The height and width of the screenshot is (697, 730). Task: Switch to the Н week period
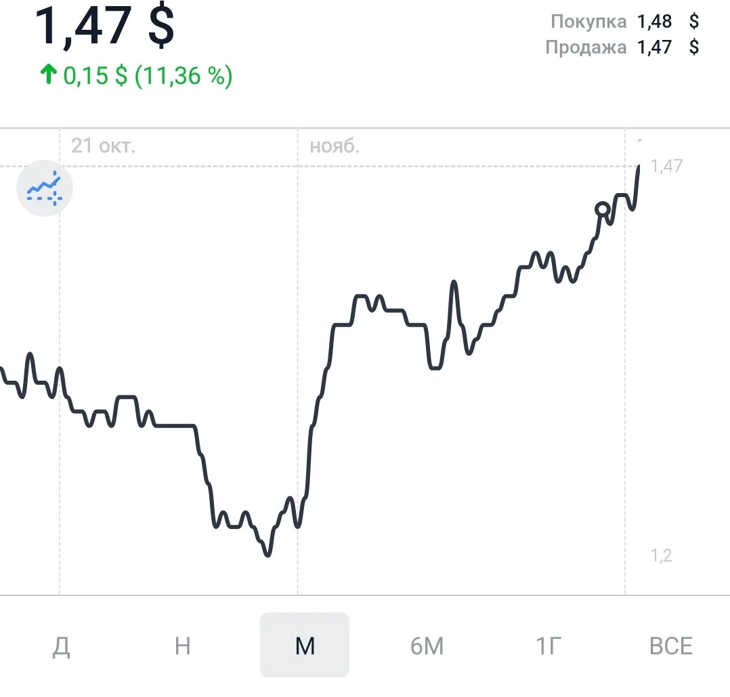pyautogui.click(x=183, y=646)
